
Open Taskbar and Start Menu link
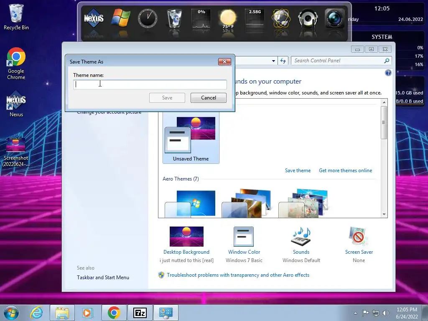pos(103,278)
